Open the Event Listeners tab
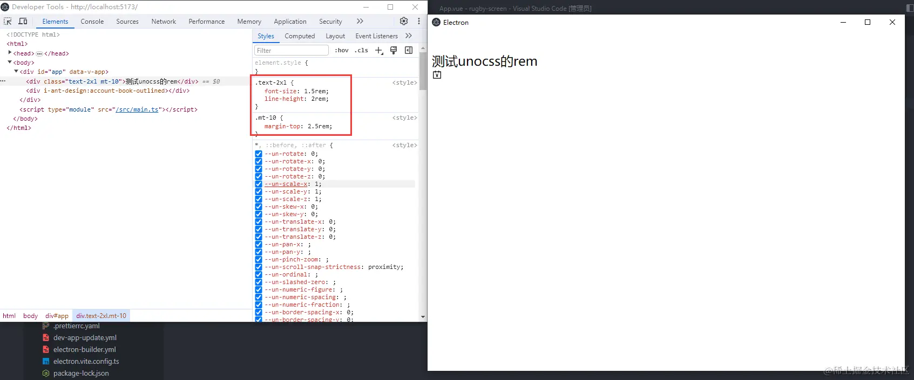The width and height of the screenshot is (914, 380). click(x=377, y=36)
